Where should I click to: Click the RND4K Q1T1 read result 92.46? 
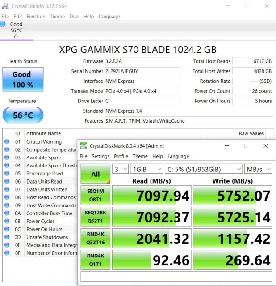point(152,260)
